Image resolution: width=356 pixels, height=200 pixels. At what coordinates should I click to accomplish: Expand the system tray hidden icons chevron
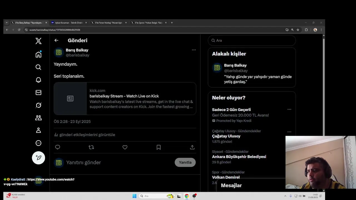pyautogui.click(x=285, y=196)
